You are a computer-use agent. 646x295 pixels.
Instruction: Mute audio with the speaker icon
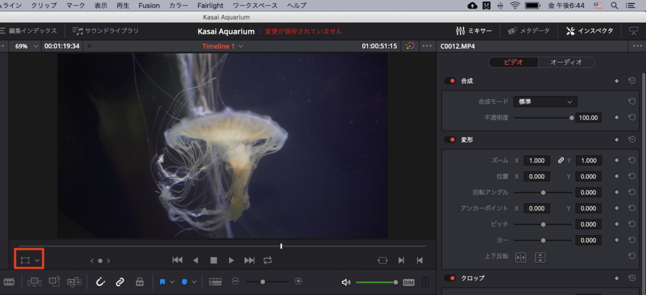tap(346, 282)
